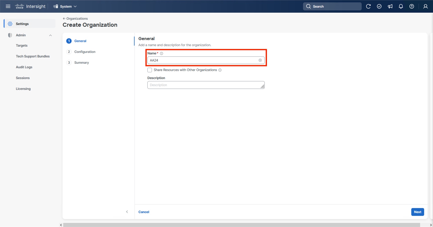Open notifications bell
433x227 pixels.
pos(401,6)
